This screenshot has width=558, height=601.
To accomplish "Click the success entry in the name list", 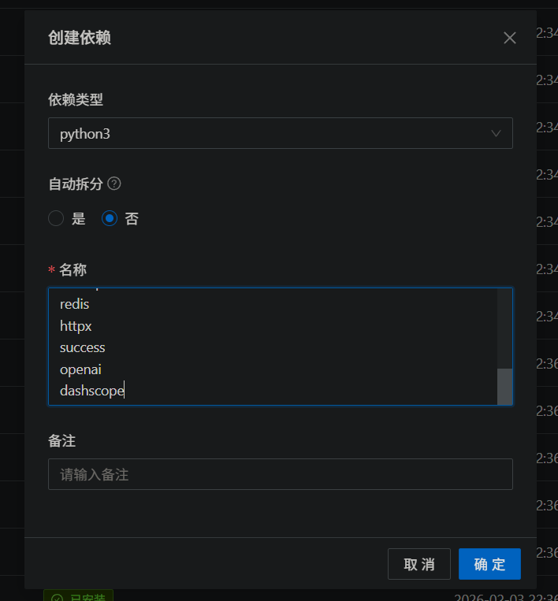I will coord(83,347).
